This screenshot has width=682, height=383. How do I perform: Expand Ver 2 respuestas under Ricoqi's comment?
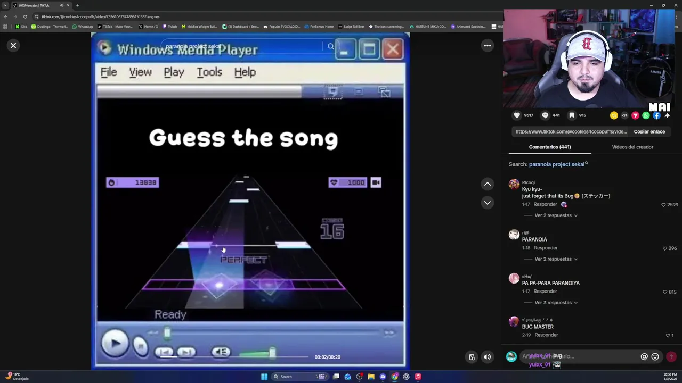pyautogui.click(x=556, y=215)
